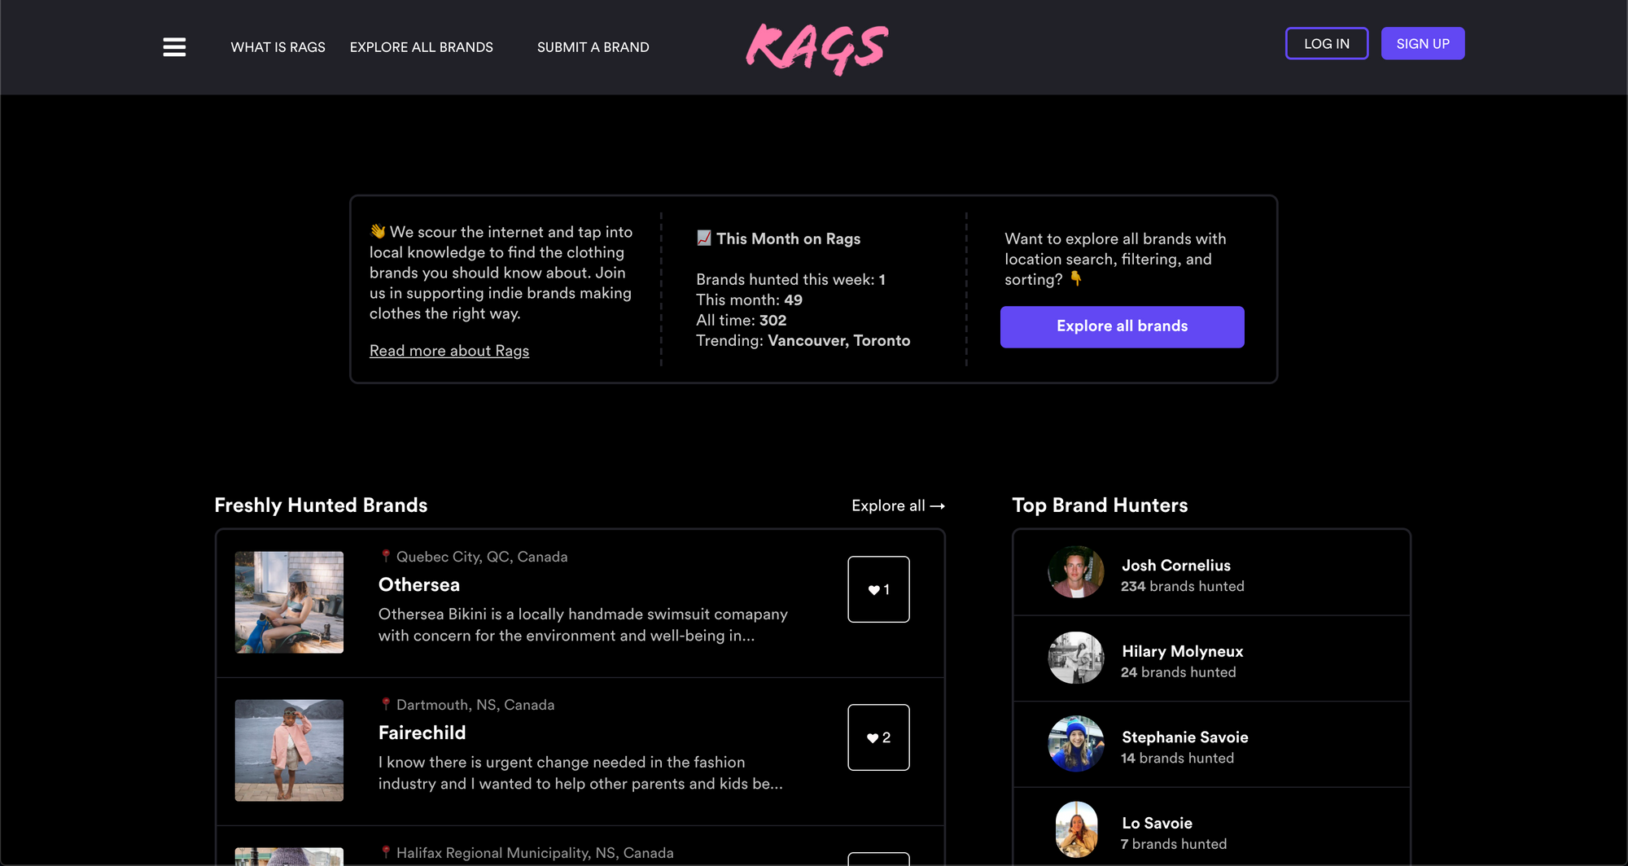Click the Dartmouth, NS, Canada location
The width and height of the screenshot is (1628, 866).
(x=467, y=705)
